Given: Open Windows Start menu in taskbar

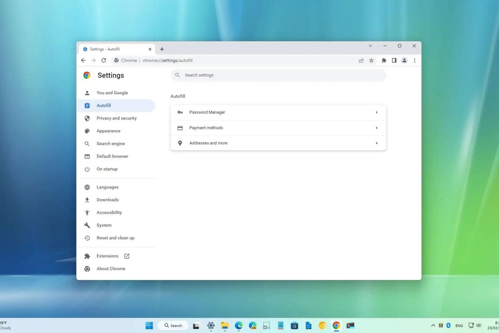Looking at the screenshot, I should click(149, 325).
